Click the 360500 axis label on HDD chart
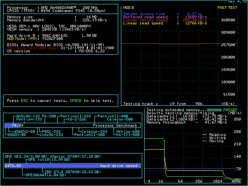This screenshot has height=186, width=248. [x=228, y=20]
